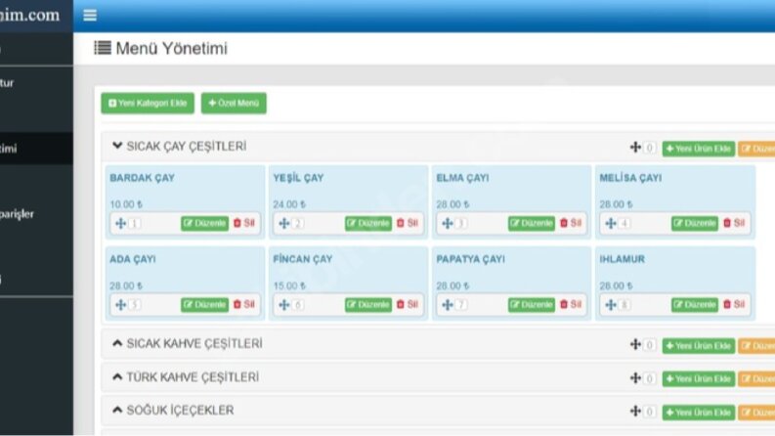Viewport: 775px width, 436px height.
Task: Edit the FİNCAN ÇAY product
Action: (368, 304)
